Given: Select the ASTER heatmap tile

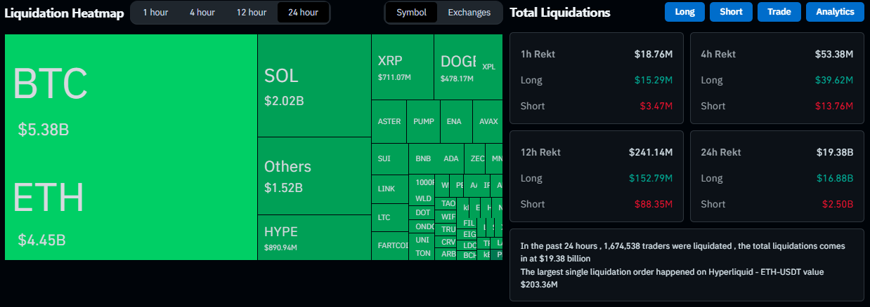Looking at the screenshot, I should click(x=389, y=121).
